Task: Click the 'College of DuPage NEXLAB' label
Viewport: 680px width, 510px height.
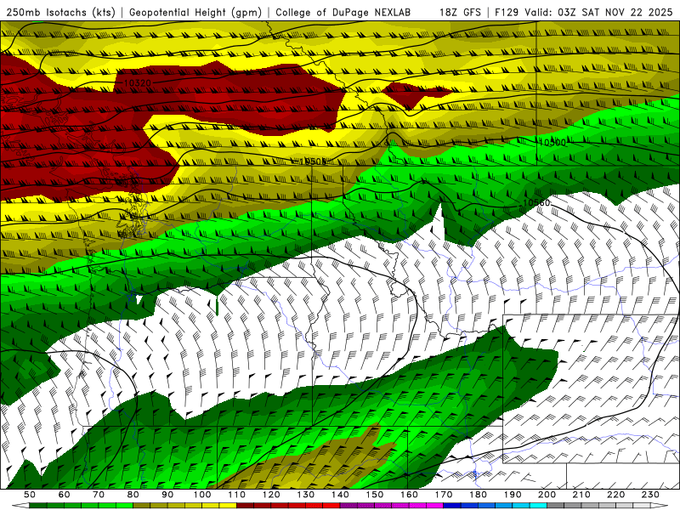Action: (x=343, y=12)
